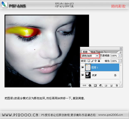Click the layers panel resize grip
This screenshot has height=119, width=129.
(x=121, y=86)
